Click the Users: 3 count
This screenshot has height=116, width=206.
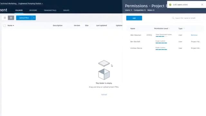[128, 10]
